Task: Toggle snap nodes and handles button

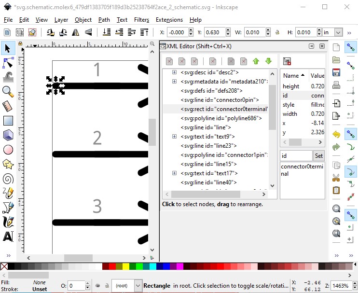Action: [351, 135]
